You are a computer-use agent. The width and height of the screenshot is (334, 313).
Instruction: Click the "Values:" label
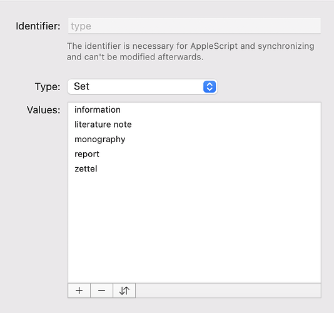(43, 110)
